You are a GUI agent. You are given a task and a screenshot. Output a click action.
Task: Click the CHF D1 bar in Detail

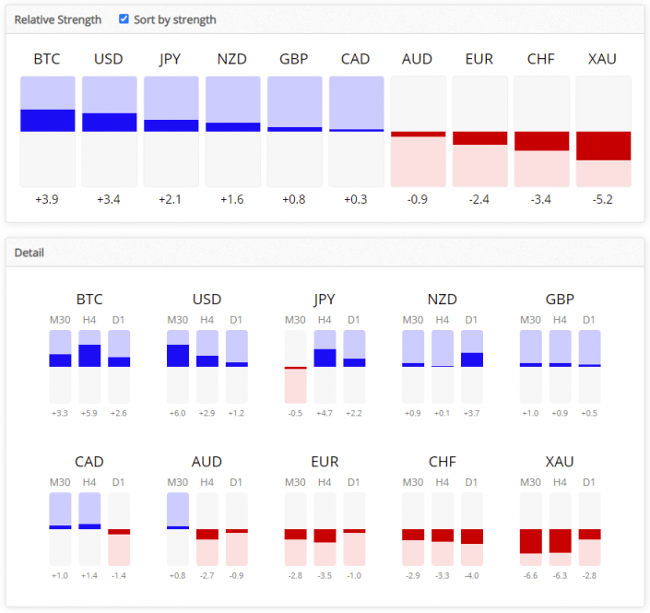click(x=471, y=529)
